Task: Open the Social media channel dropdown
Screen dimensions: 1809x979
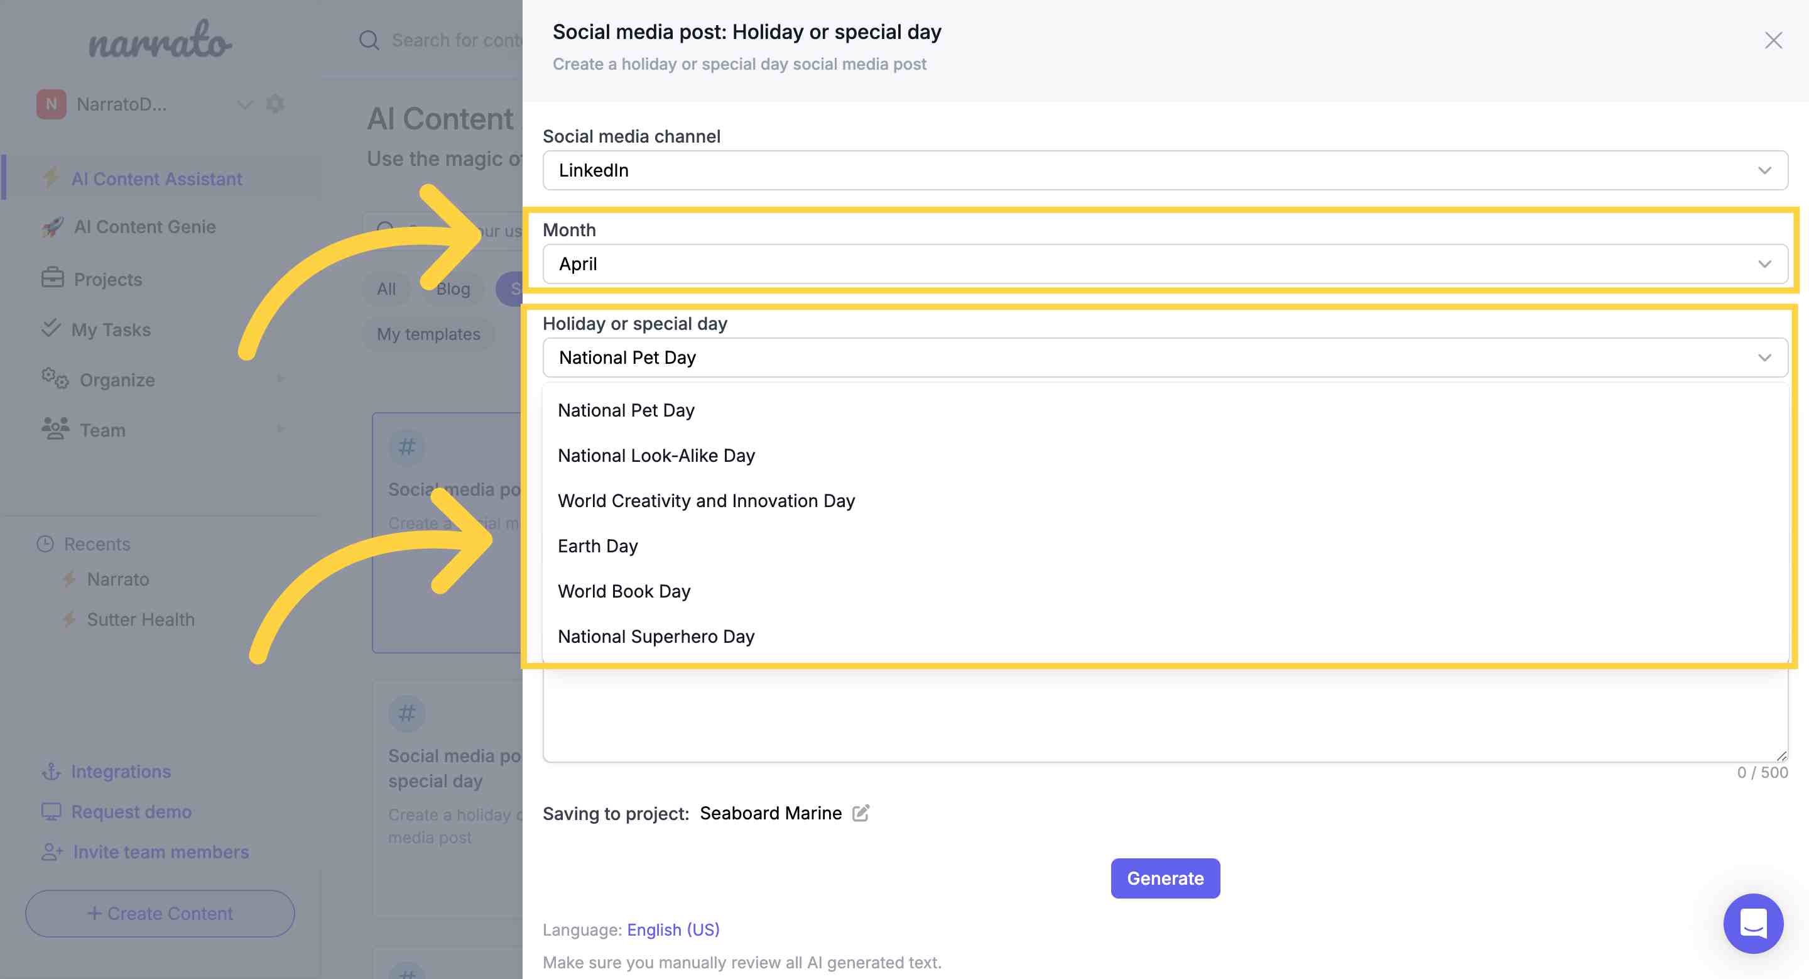Action: tap(1165, 170)
